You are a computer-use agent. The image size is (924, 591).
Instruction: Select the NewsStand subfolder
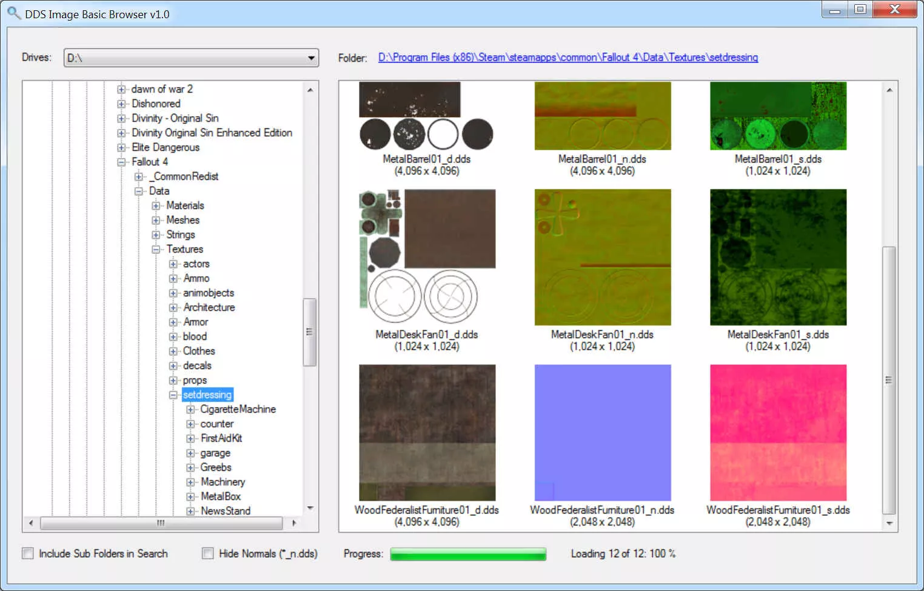pos(226,511)
